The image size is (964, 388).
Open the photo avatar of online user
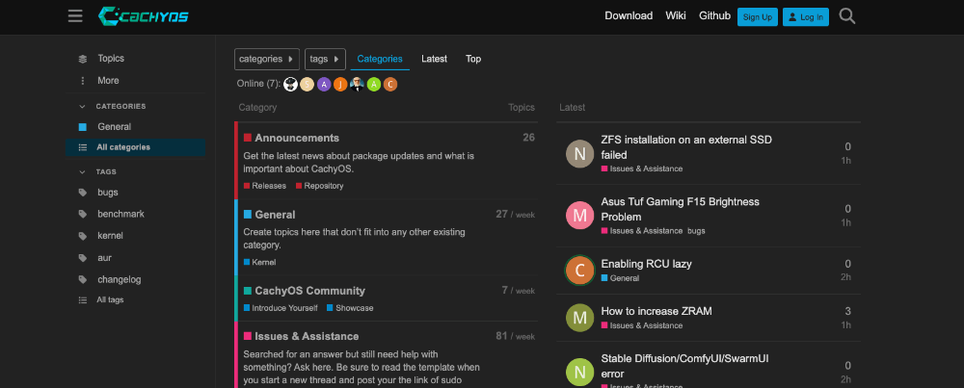click(358, 84)
